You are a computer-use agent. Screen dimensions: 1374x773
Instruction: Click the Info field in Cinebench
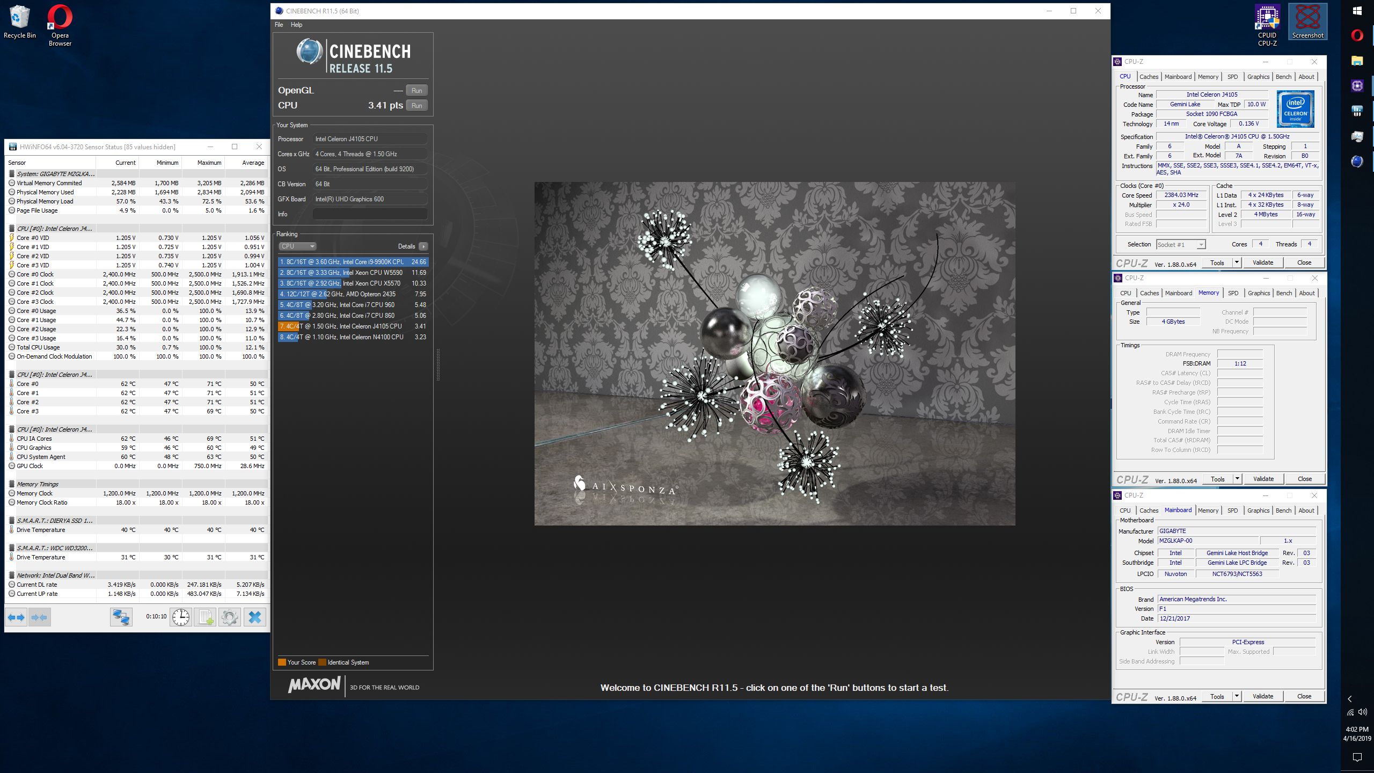coord(370,214)
